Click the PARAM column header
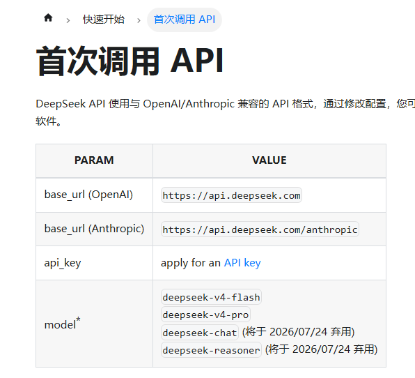 [94, 160]
